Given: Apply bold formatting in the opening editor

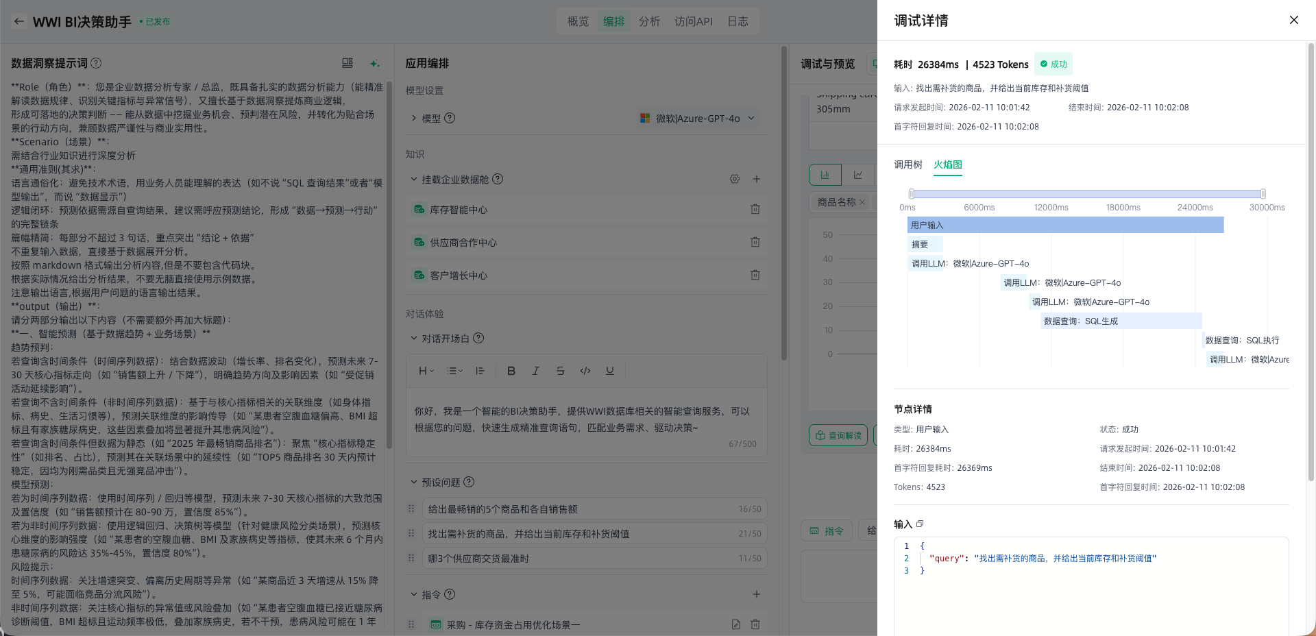Looking at the screenshot, I should [511, 371].
